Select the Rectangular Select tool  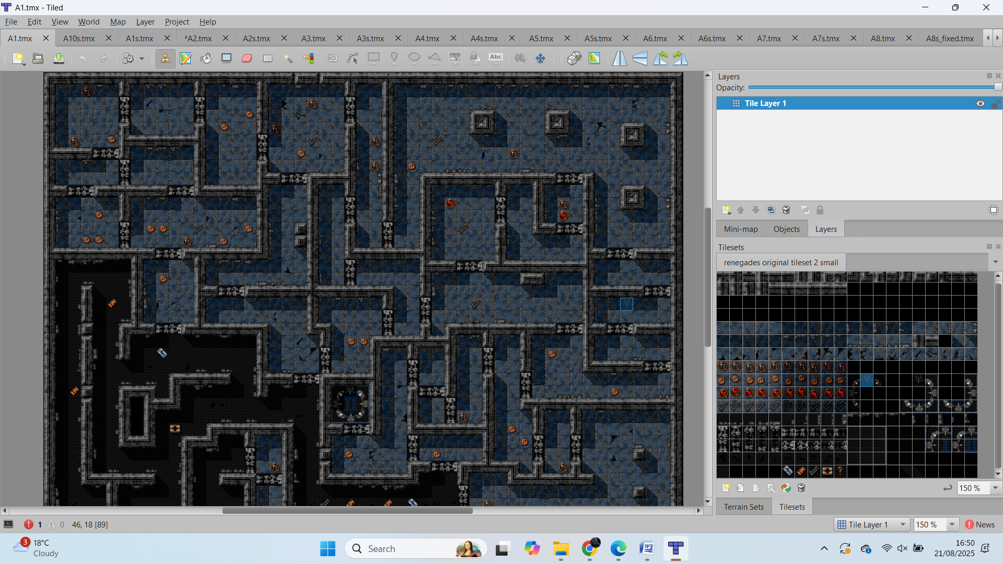(267, 58)
